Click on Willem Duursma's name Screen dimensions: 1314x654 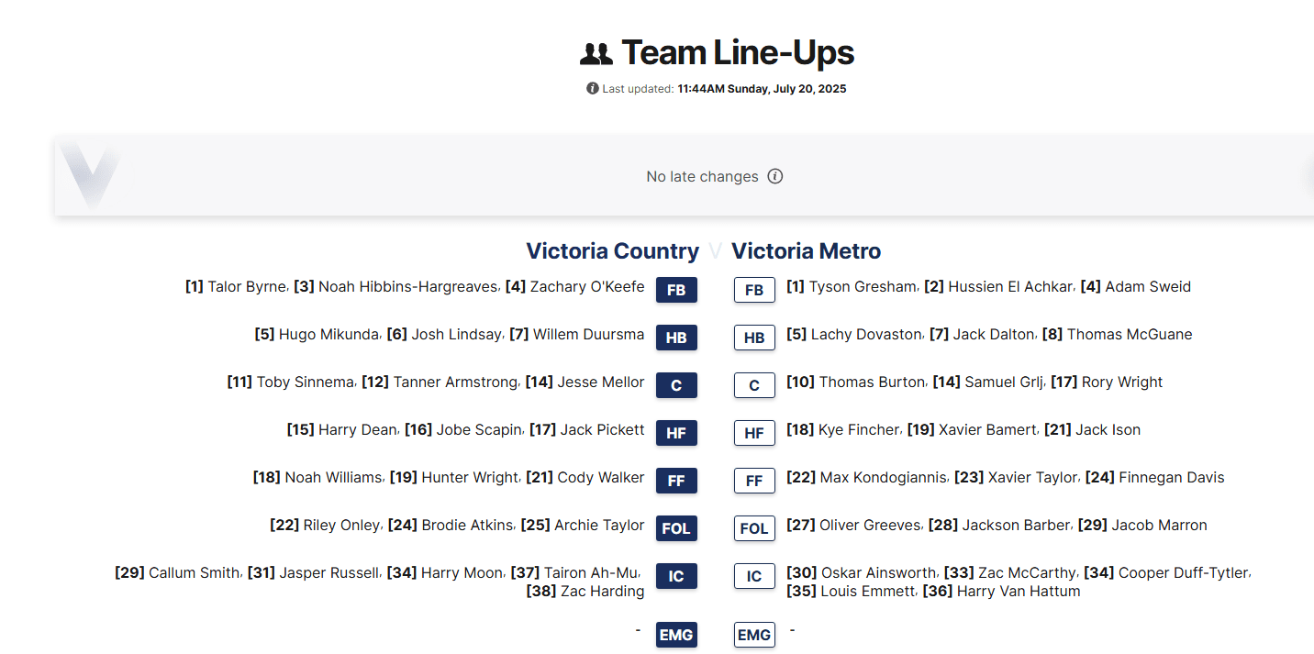(588, 334)
